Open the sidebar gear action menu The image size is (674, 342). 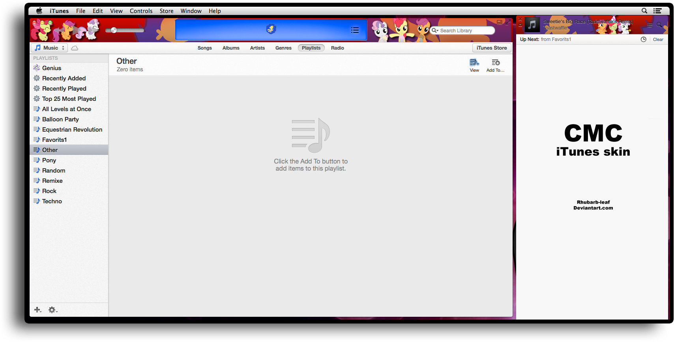tap(53, 310)
